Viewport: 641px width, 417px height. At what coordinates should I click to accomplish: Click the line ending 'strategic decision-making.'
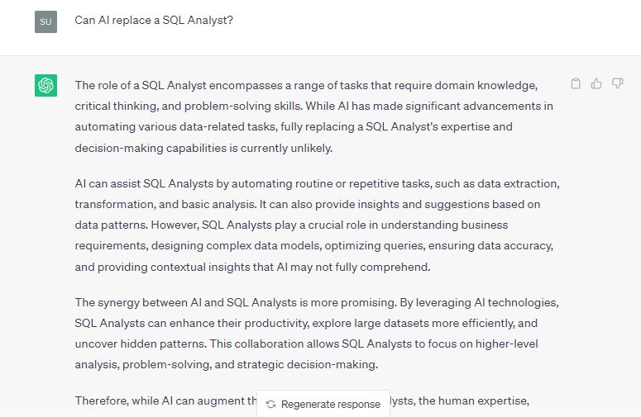pyautogui.click(x=226, y=364)
